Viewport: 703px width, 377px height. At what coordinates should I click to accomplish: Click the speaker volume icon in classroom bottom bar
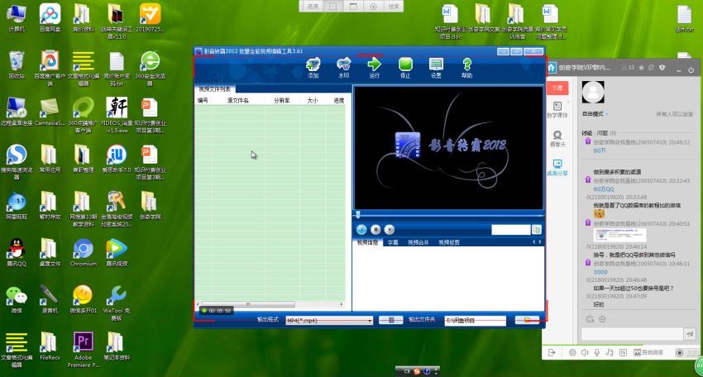click(x=585, y=353)
